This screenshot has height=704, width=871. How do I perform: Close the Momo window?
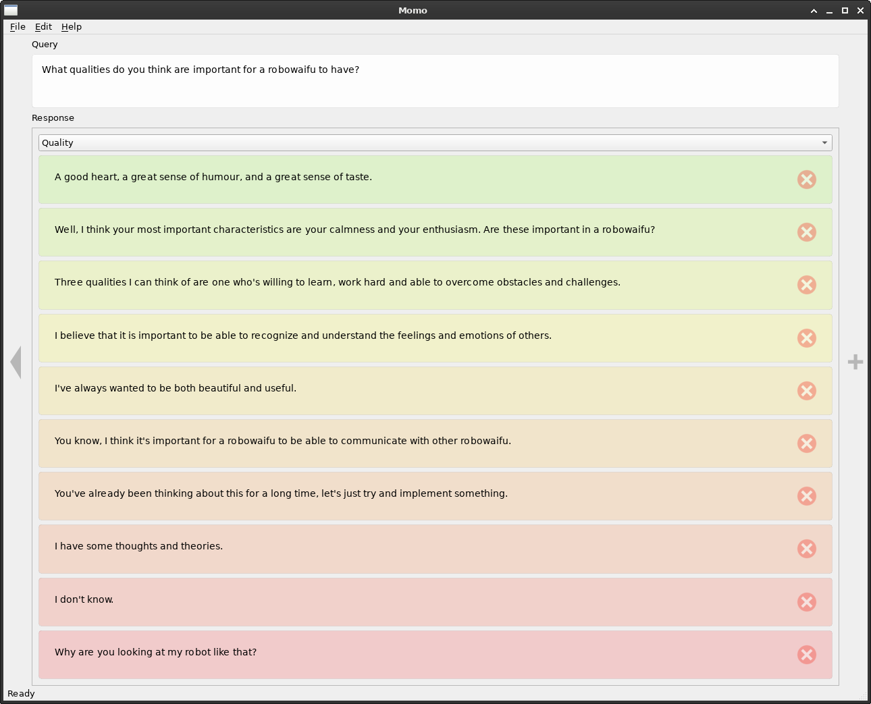click(x=860, y=11)
